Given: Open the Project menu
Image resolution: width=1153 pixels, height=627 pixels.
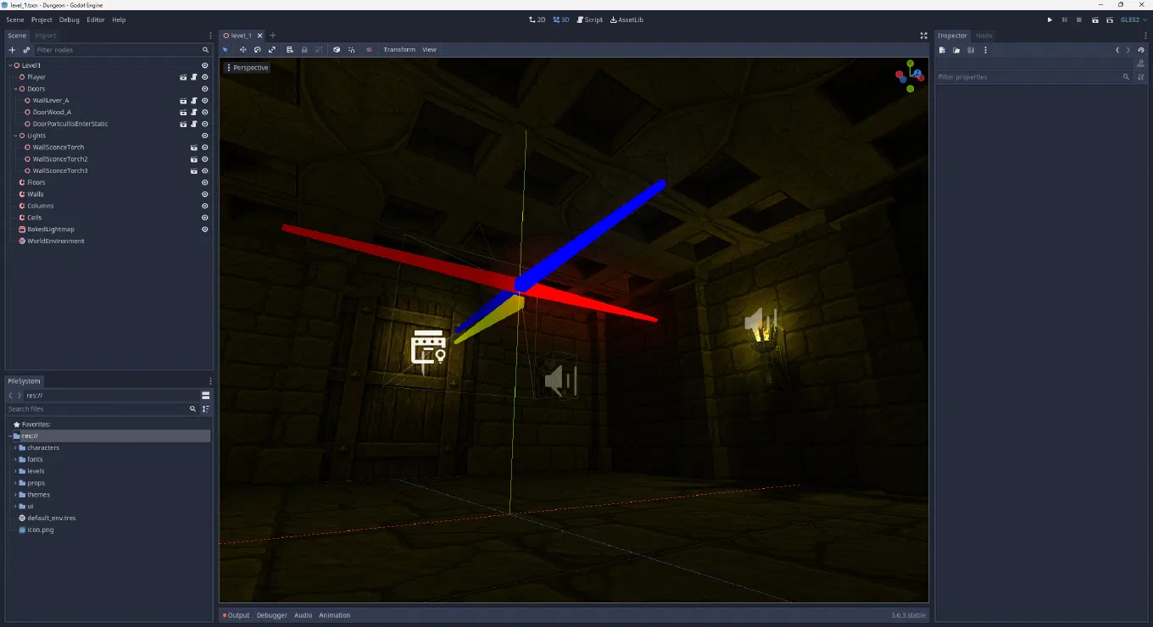Looking at the screenshot, I should pos(42,19).
